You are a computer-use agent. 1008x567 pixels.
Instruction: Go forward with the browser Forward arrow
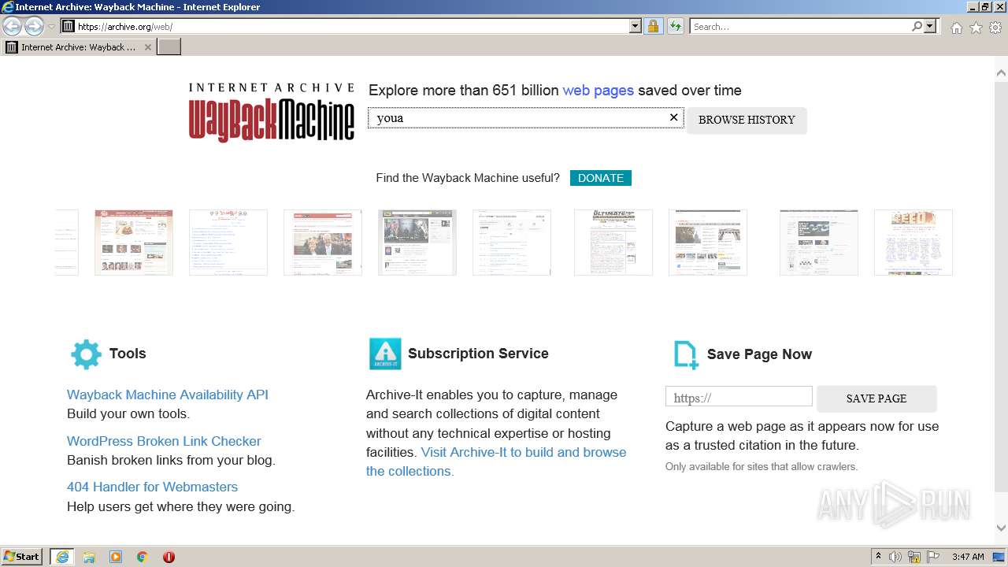coord(34,27)
